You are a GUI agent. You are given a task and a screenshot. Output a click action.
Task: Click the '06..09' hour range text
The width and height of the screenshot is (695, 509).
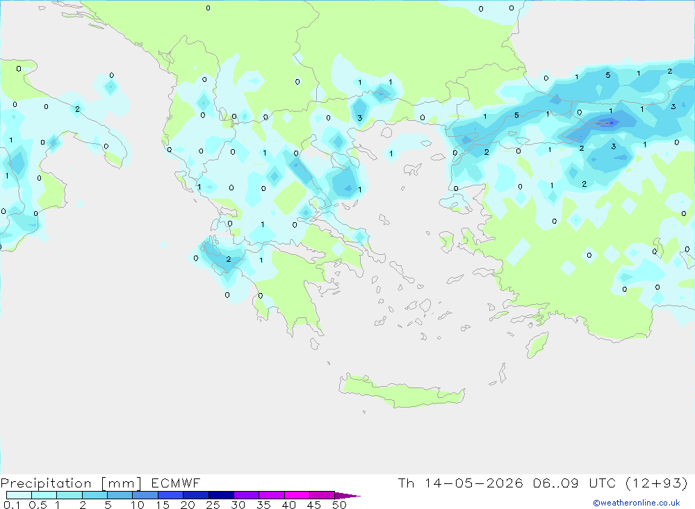click(x=556, y=483)
